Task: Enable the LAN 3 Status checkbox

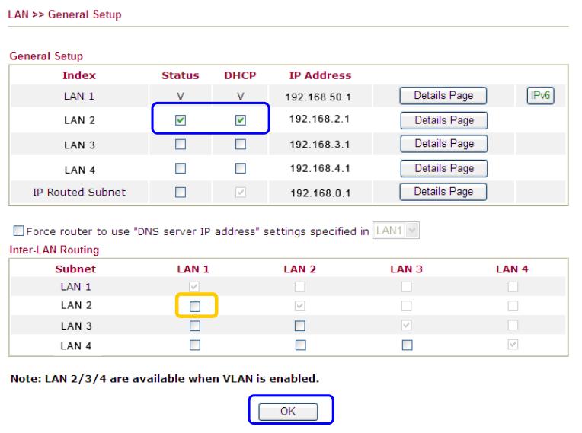Action: 180,145
